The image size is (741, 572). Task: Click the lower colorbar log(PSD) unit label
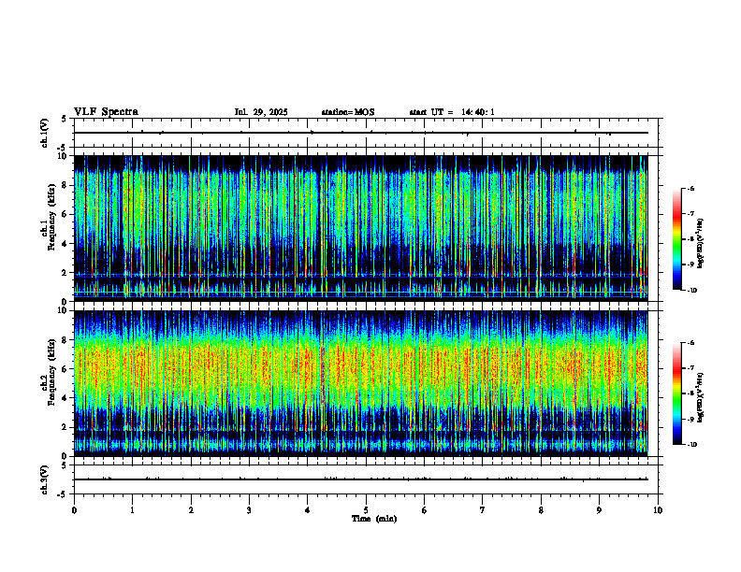pos(701,397)
